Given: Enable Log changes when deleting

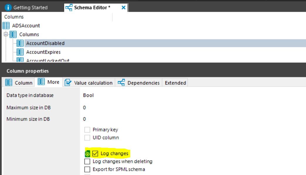Looking at the screenshot, I should (87, 161).
